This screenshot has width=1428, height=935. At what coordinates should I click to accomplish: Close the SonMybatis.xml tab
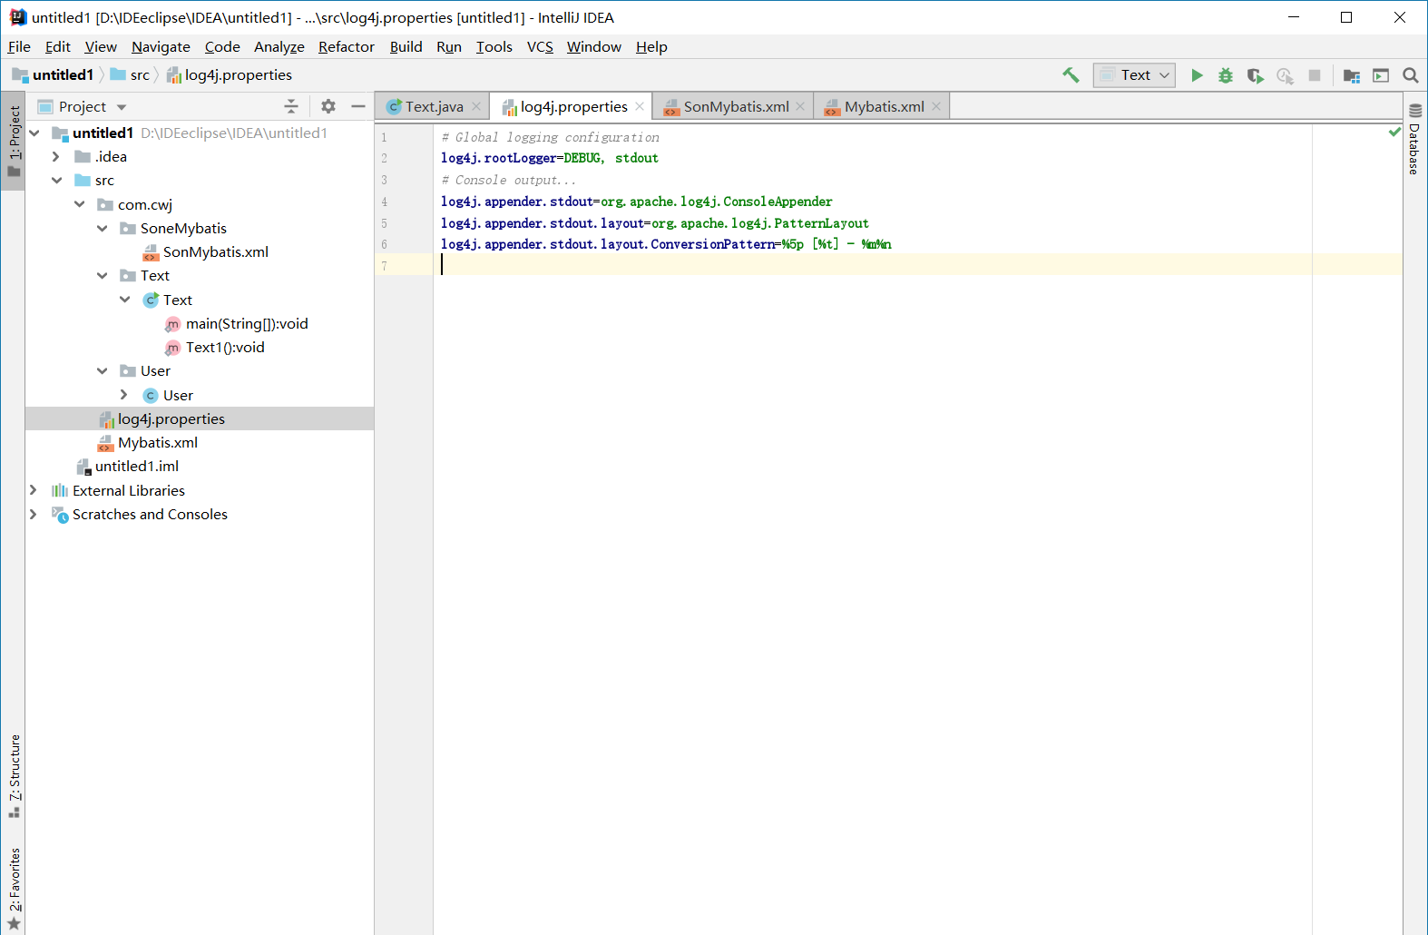tap(800, 106)
